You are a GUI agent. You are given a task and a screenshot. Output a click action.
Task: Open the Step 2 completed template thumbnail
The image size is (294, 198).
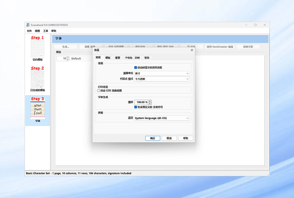click(x=38, y=79)
